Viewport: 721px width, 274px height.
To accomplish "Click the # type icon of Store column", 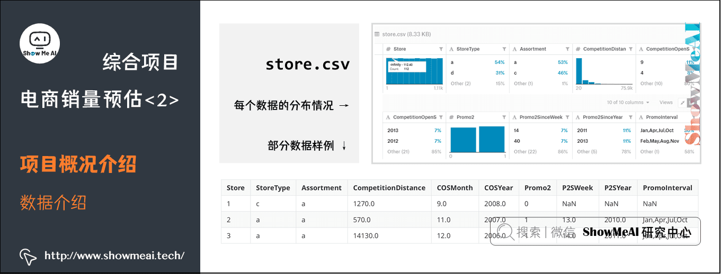I will [388, 49].
